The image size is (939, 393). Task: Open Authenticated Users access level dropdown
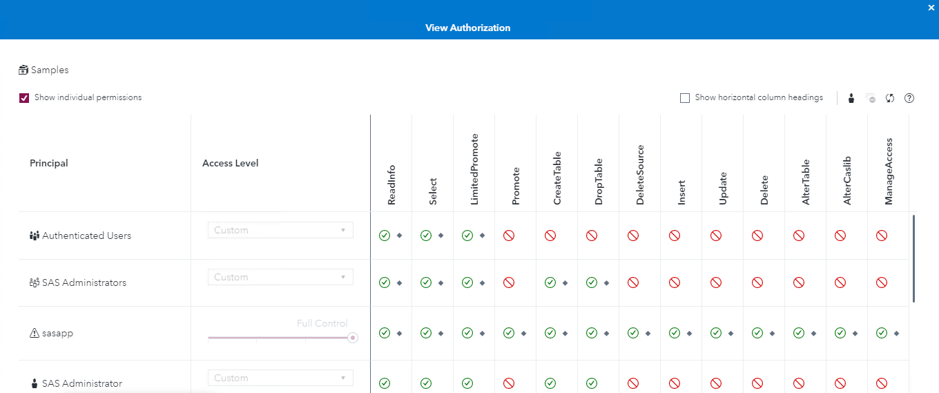280,230
